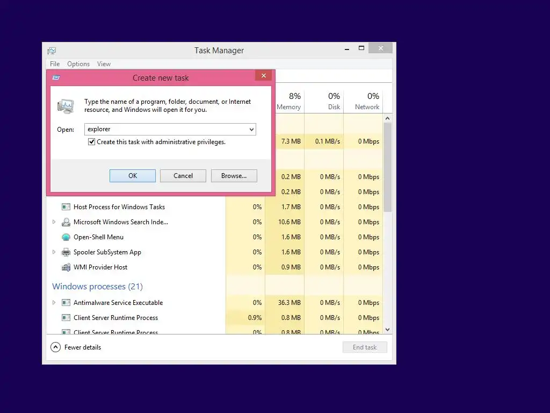Click the Fewer details label
Image resolution: width=550 pixels, height=413 pixels.
coord(83,347)
